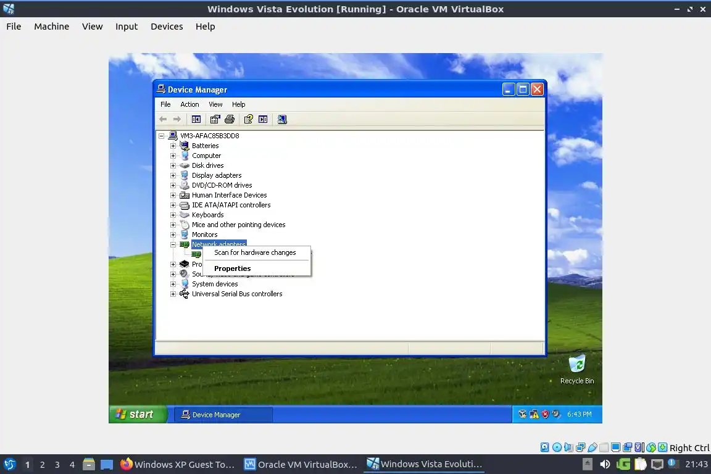This screenshot has width=711, height=474.
Task: Switch to Windows XP Guest Firefox task
Action: click(177, 464)
